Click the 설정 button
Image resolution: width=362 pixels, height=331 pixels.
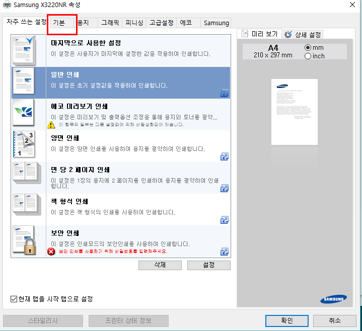(209, 265)
